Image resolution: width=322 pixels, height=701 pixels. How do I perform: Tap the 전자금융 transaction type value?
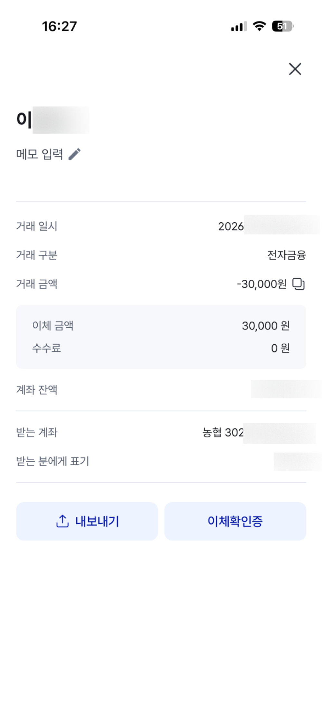(287, 255)
